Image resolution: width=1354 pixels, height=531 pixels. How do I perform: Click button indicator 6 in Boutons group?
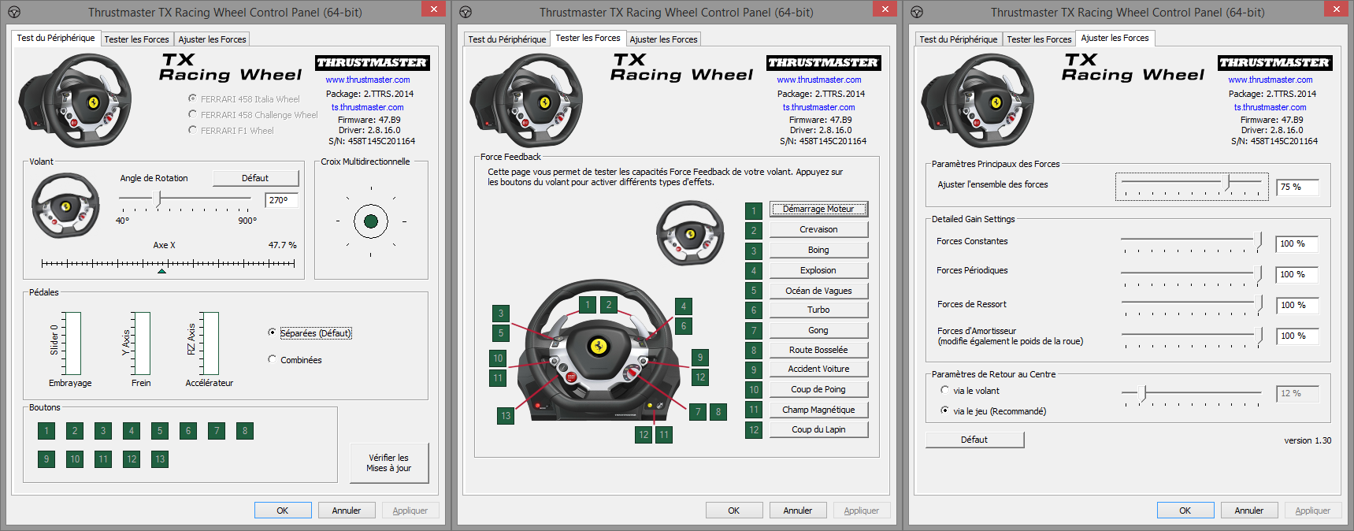click(x=188, y=431)
